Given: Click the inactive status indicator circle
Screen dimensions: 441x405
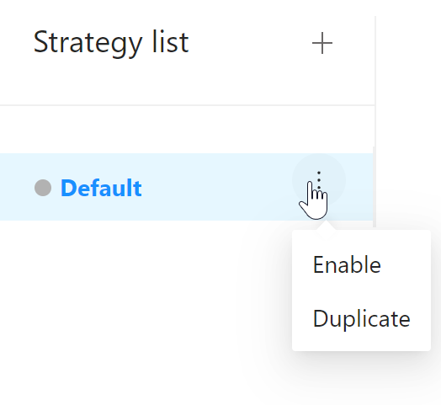Looking at the screenshot, I should [x=43, y=188].
